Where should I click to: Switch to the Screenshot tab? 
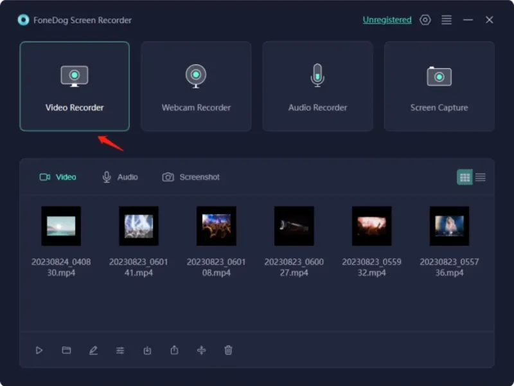(191, 178)
